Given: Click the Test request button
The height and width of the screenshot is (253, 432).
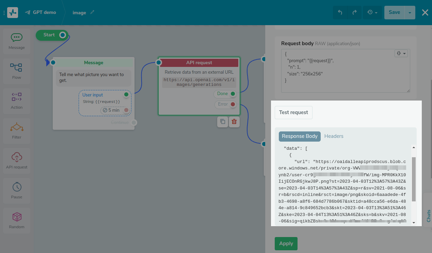Looking at the screenshot, I should [x=293, y=112].
